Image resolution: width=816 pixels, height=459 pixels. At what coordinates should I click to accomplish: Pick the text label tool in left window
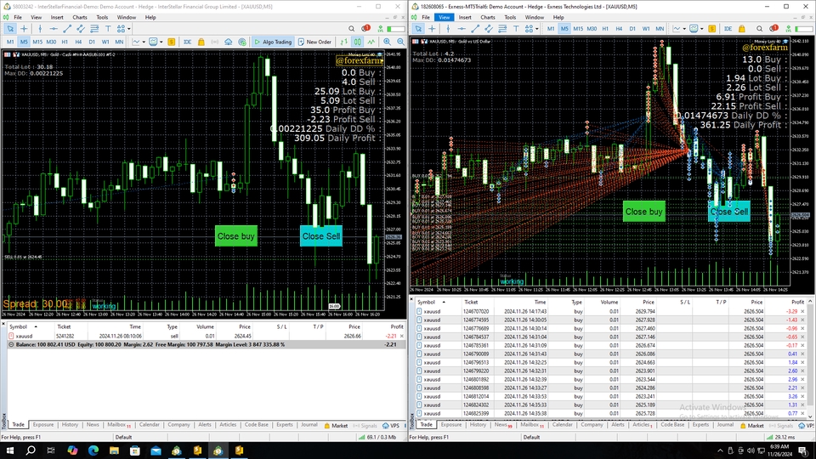click(108, 29)
